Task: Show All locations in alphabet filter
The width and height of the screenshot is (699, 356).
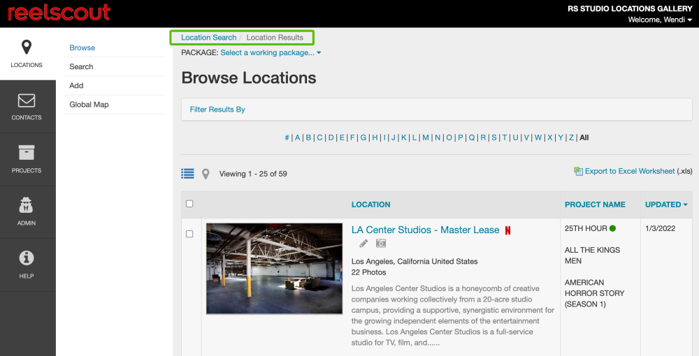Action: (x=584, y=138)
